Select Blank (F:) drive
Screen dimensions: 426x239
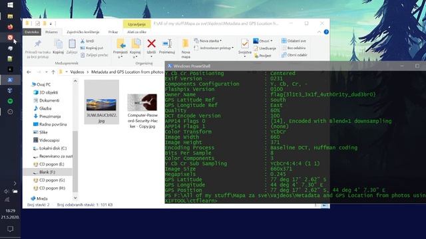tap(47, 172)
